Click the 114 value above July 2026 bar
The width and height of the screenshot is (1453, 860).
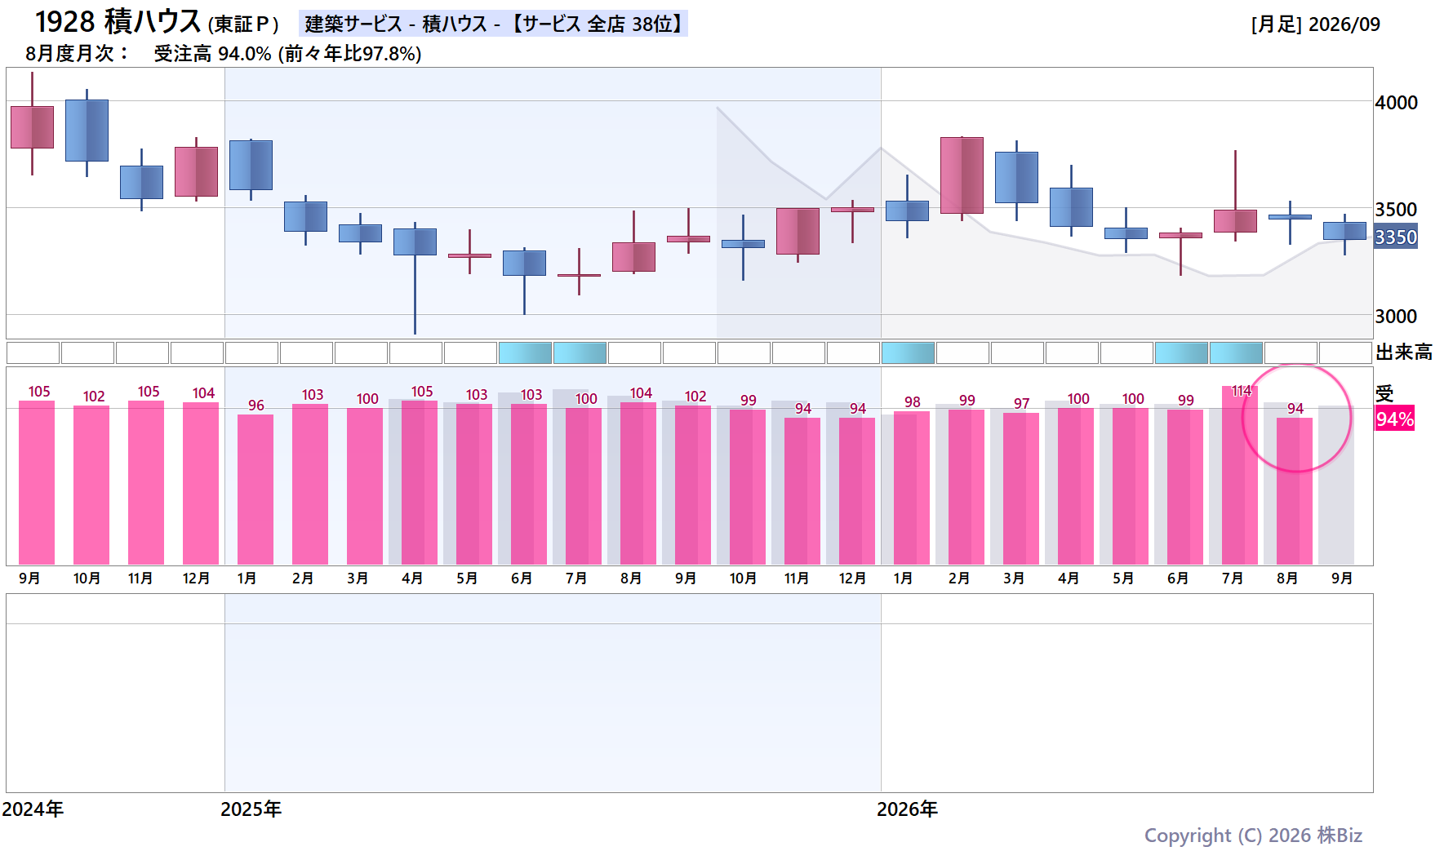1241,391
